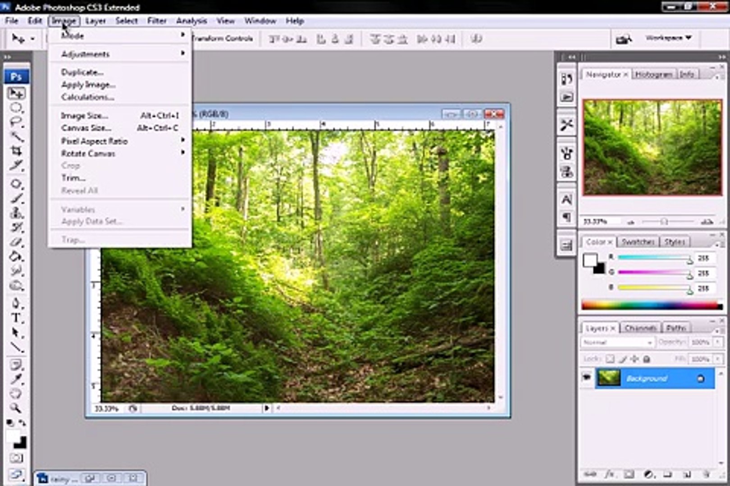Select the Magic Wand tool
This screenshot has height=486, width=730.
[x=16, y=137]
